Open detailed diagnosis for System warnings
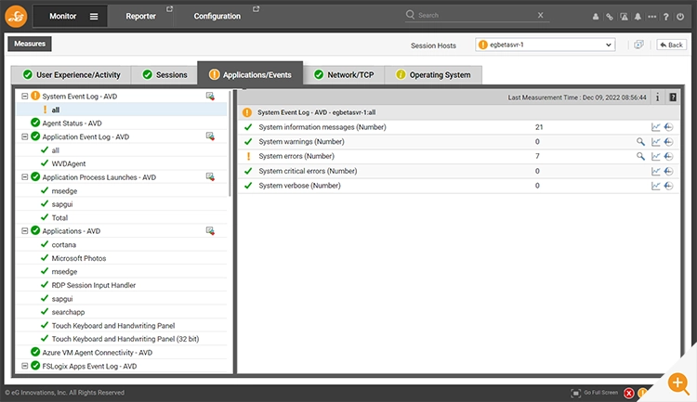Viewport: 697px width, 402px height. click(x=640, y=142)
